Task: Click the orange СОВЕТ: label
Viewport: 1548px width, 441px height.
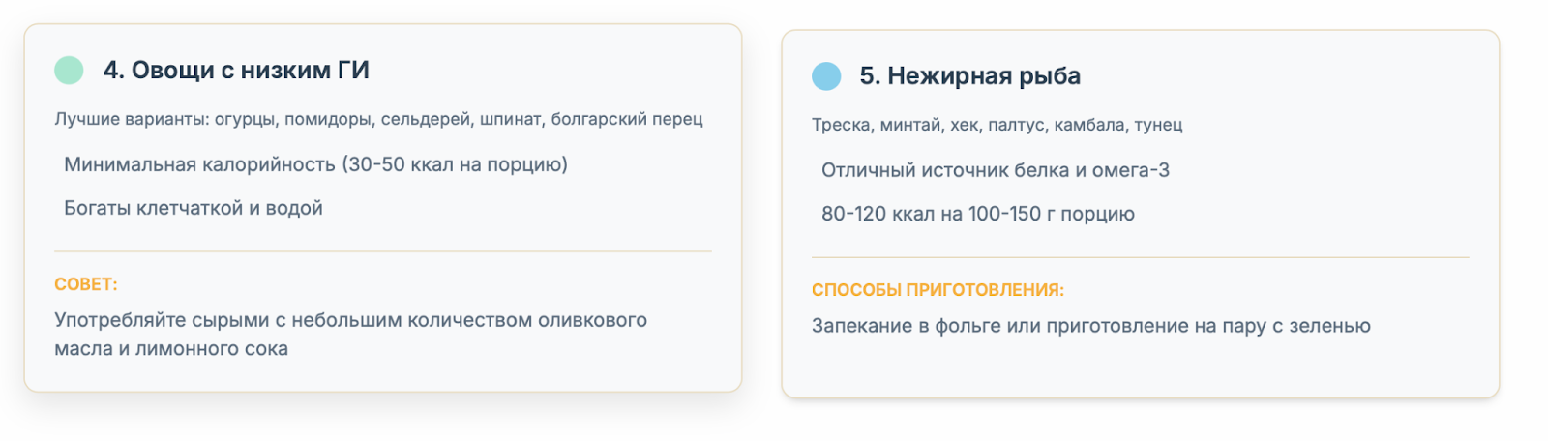Action: 86,284
